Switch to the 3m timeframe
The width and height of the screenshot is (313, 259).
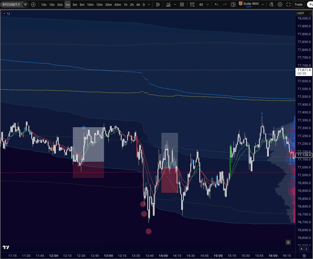(x=75, y=4)
